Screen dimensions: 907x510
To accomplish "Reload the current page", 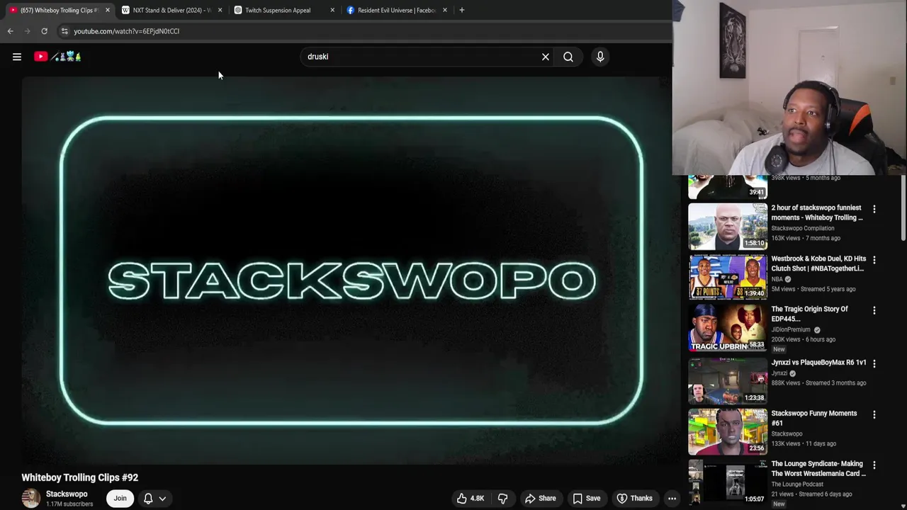I will (45, 31).
